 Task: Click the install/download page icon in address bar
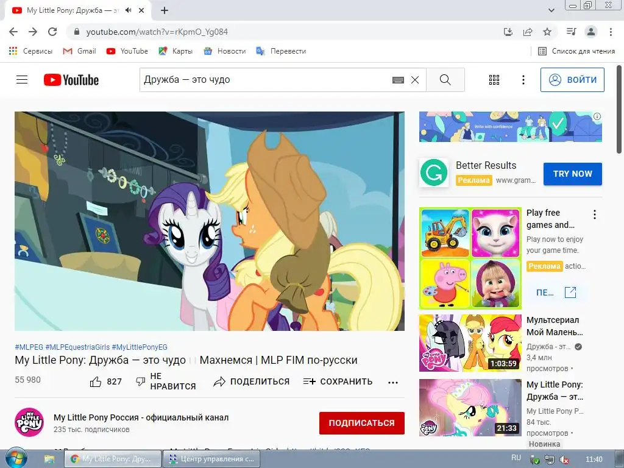[x=508, y=32]
